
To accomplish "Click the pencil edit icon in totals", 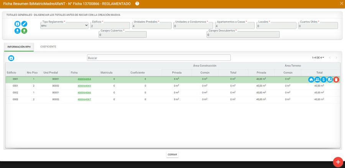I will point(24,24).
